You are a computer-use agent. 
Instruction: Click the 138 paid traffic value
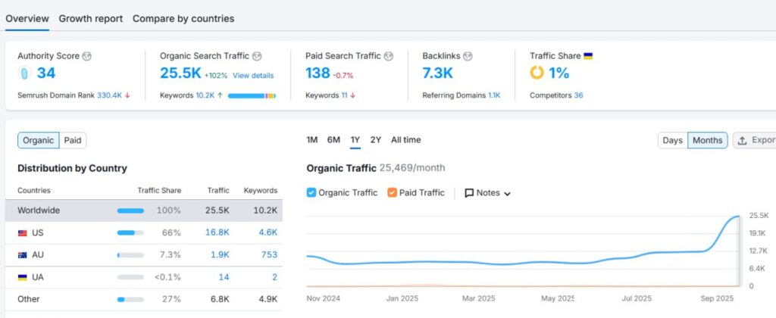318,73
